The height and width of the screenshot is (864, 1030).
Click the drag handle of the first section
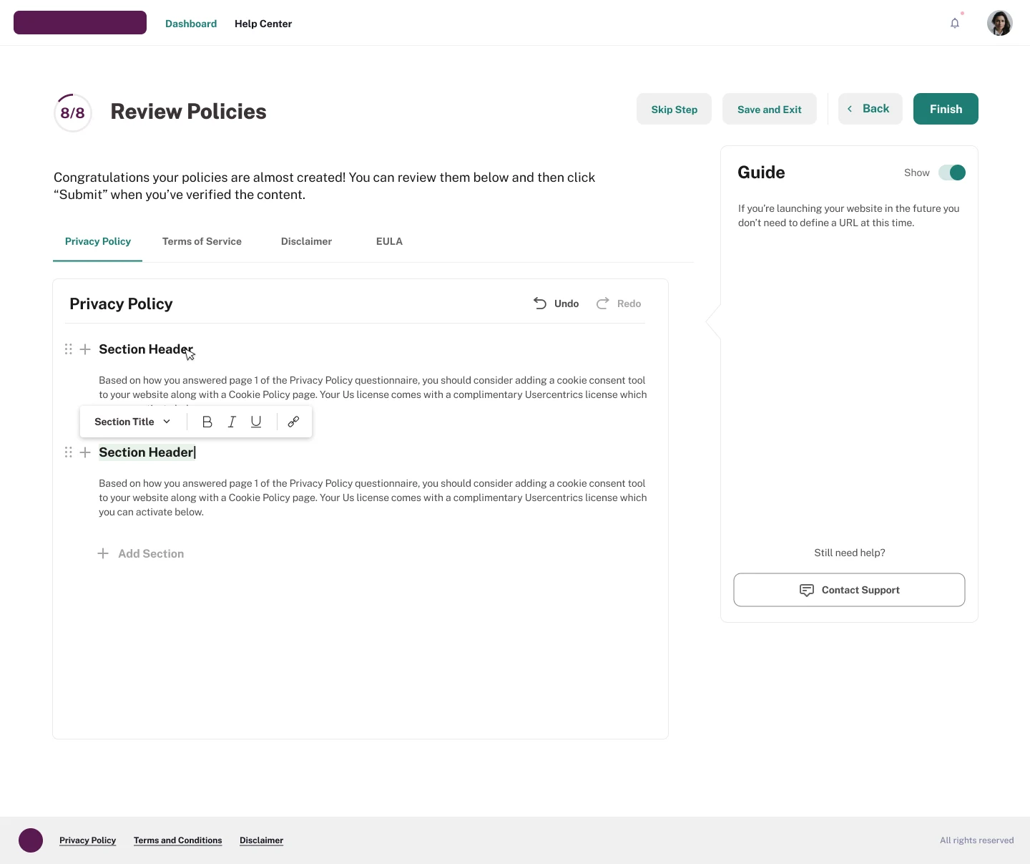[x=69, y=349]
